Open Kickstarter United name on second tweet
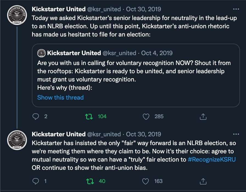Screen dimensions: 246x192 click(59, 134)
